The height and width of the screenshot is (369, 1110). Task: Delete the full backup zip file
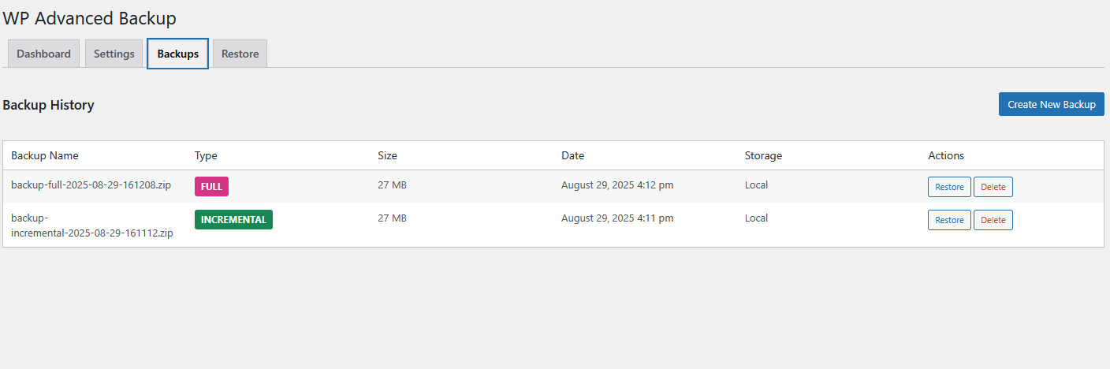click(x=993, y=187)
